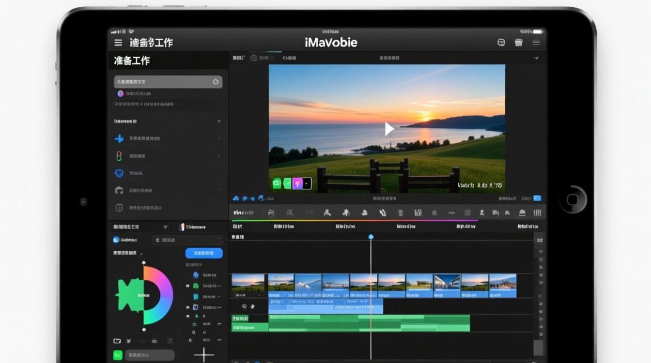Open the search dropdown field in the lower-left panel
This screenshot has width=651, height=363.
pos(187,240)
